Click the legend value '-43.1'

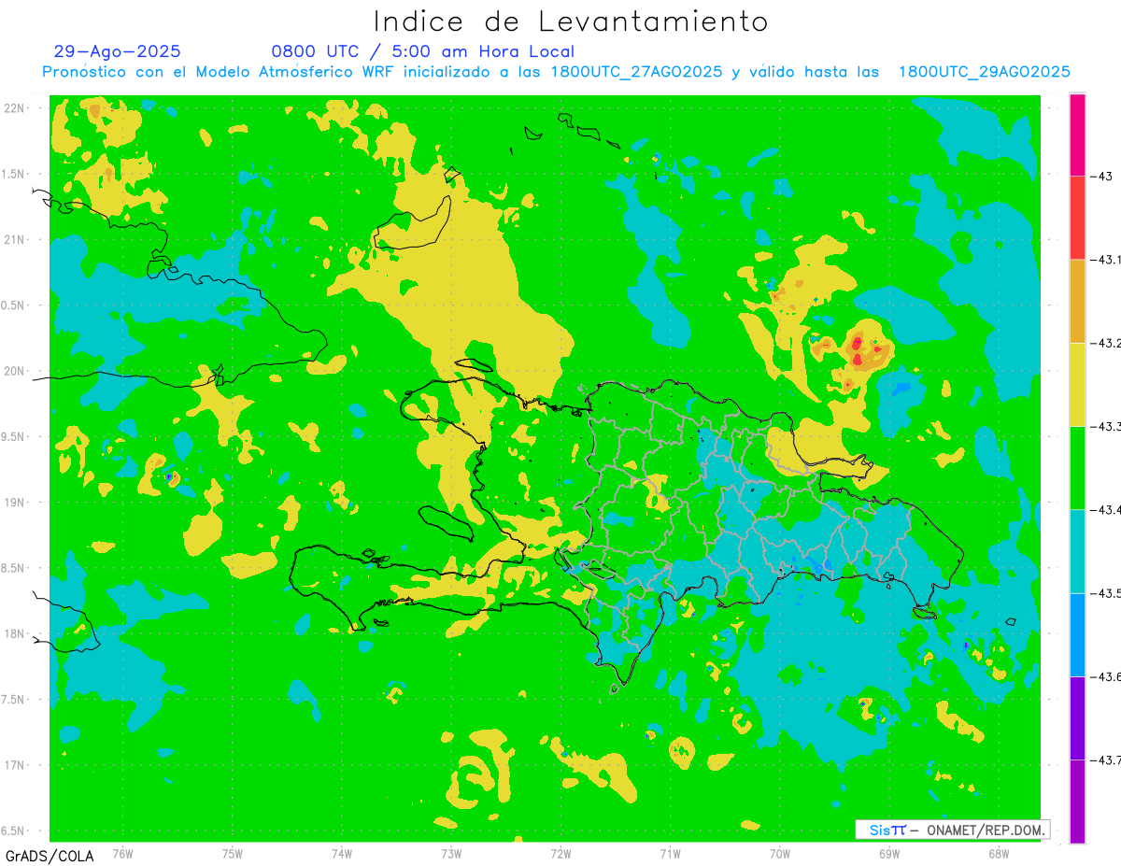pyautogui.click(x=1108, y=260)
